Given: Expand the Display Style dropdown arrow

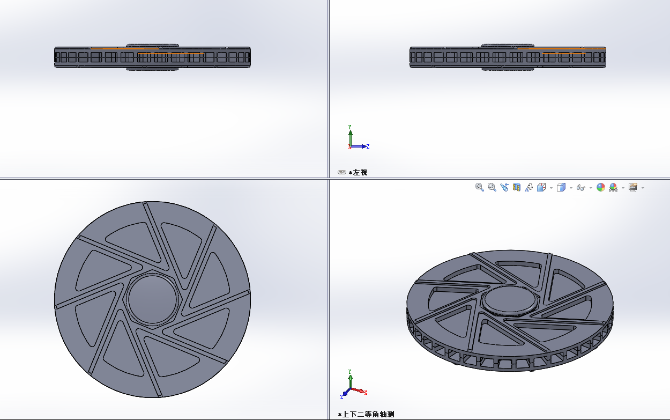Looking at the screenshot, I should (x=571, y=188).
